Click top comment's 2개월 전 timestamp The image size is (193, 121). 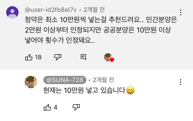tap(94, 10)
